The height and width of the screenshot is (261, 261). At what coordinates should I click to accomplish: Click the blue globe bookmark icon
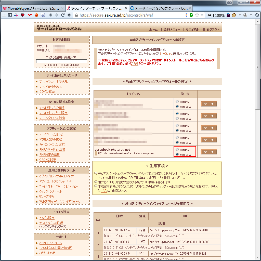(x=43, y=15)
